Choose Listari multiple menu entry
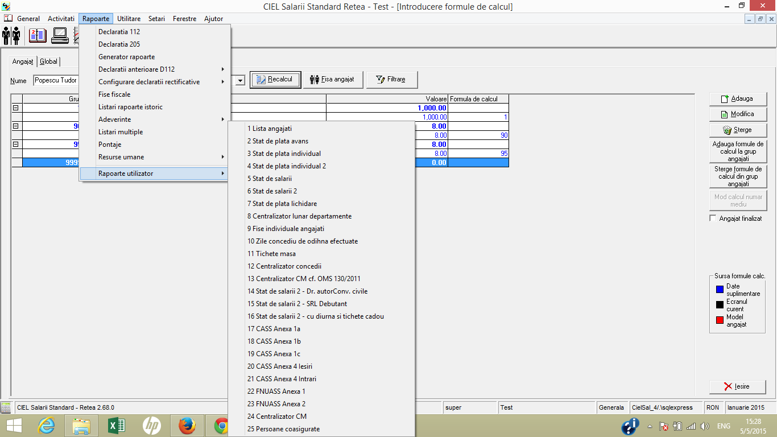This screenshot has width=777, height=437. coord(155,132)
